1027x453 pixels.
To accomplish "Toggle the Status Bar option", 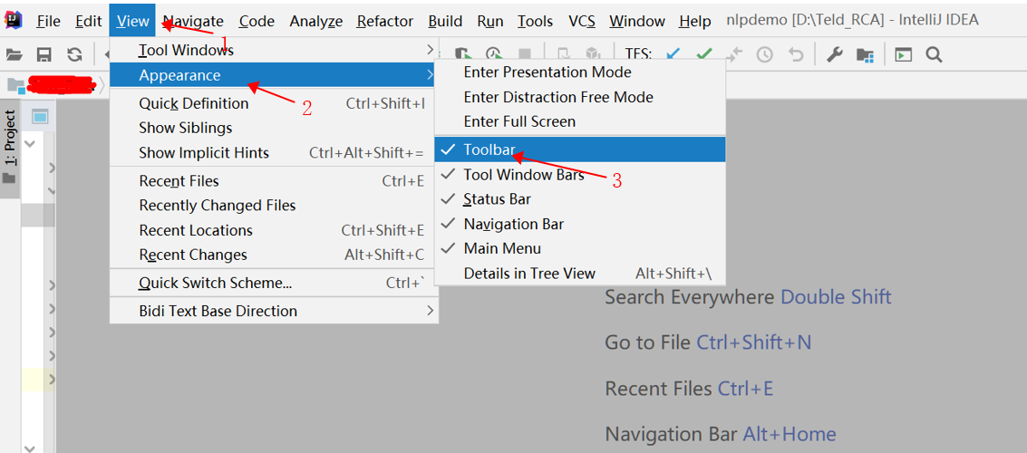I will (x=579, y=199).
